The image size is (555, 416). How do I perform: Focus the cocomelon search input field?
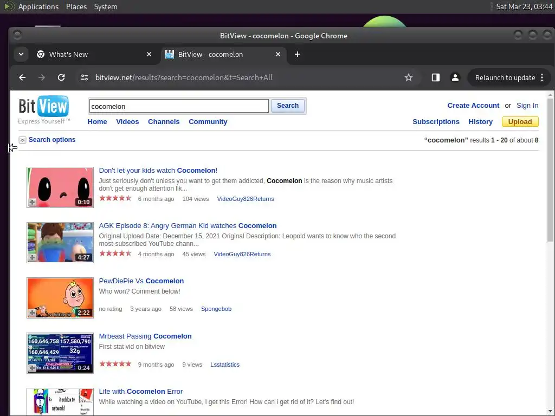pos(179,106)
